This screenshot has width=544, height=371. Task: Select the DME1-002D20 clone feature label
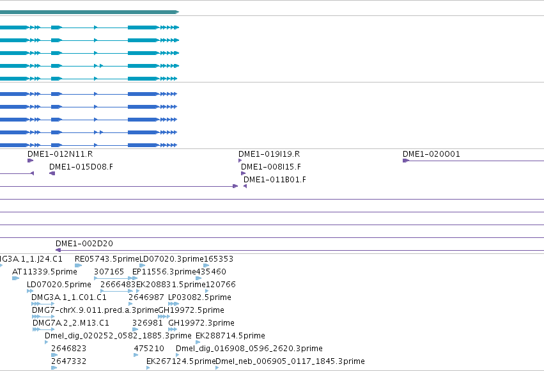click(x=84, y=244)
